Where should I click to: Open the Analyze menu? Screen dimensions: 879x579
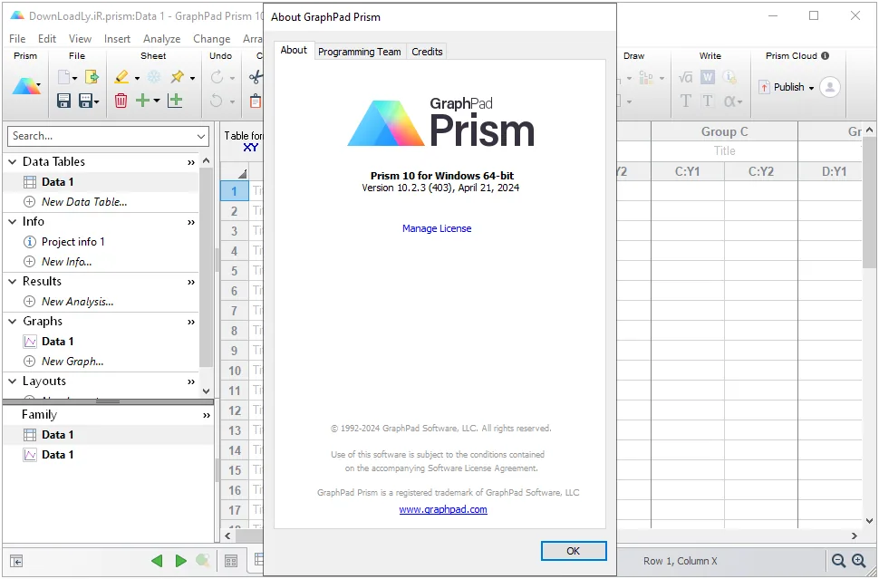pos(161,39)
